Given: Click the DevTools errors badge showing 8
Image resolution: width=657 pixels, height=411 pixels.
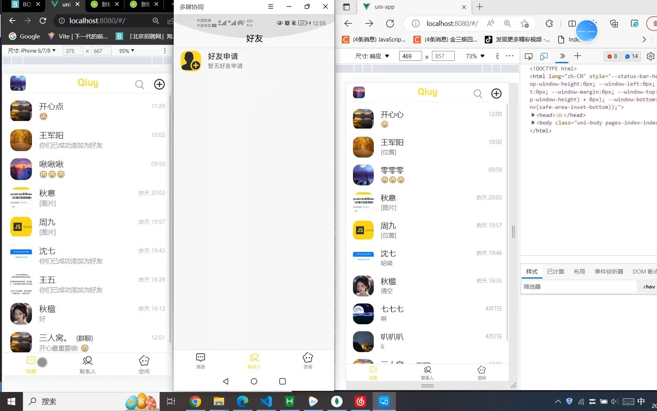Looking at the screenshot, I should point(612,56).
